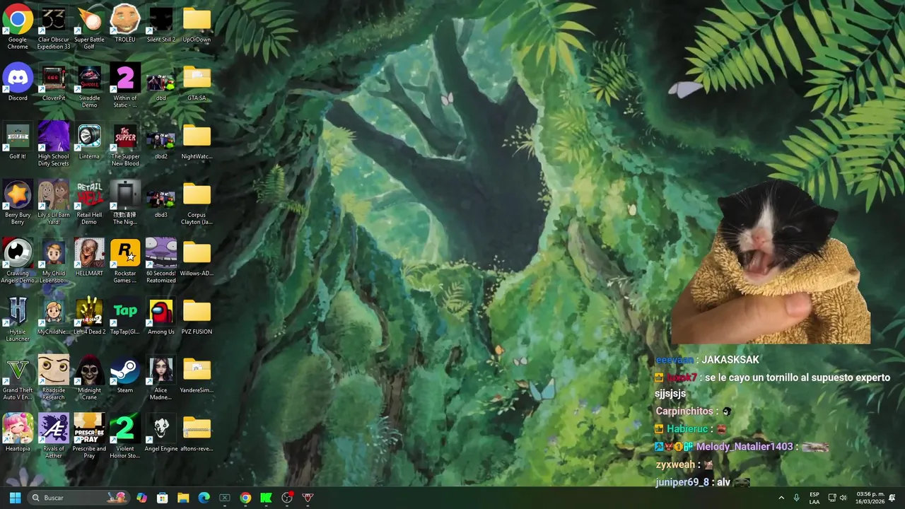Open Microsoft Store from the taskbar
Viewport: 905px width, 509px height.
pos(163,498)
